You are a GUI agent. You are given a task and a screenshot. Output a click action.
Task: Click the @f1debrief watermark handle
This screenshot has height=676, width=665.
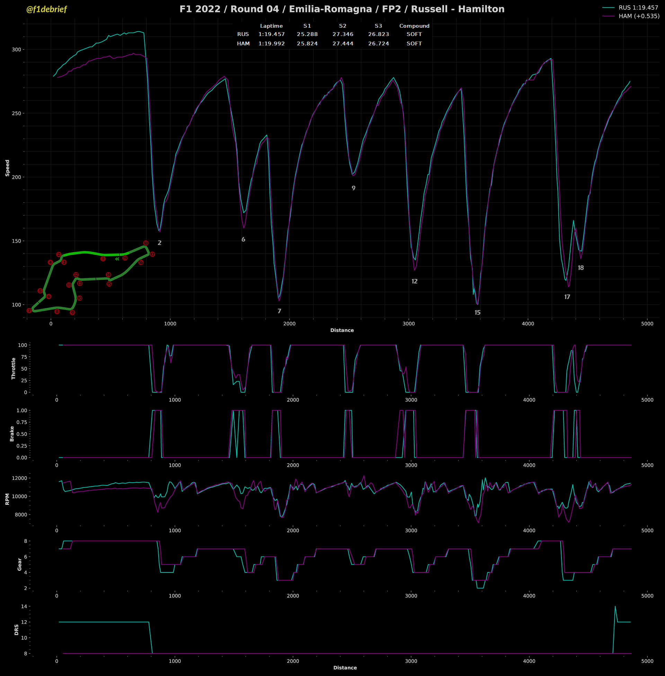pyautogui.click(x=46, y=9)
